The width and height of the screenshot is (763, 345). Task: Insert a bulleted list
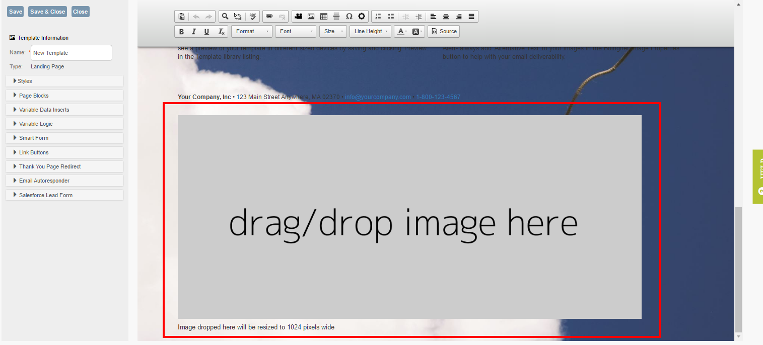pyautogui.click(x=391, y=17)
